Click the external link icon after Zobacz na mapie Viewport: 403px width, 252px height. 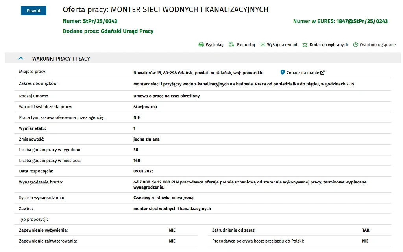[x=323, y=73]
